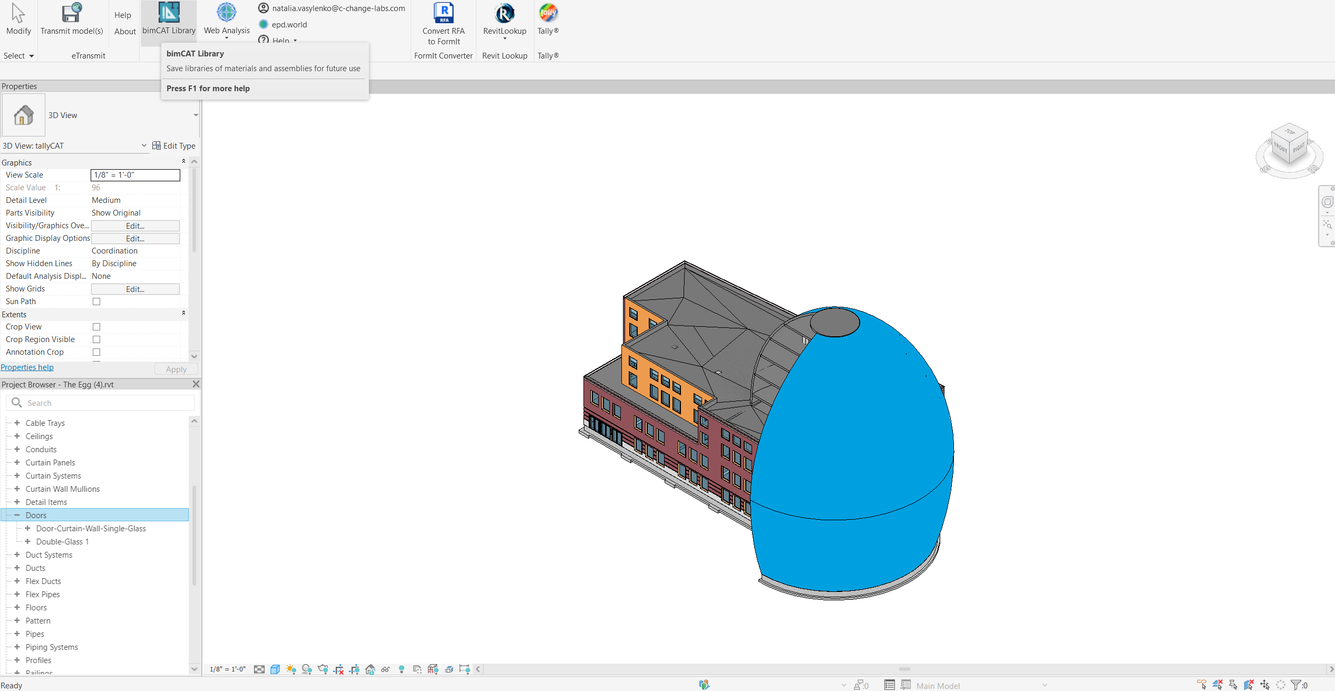Click the About menu item

[x=125, y=32]
